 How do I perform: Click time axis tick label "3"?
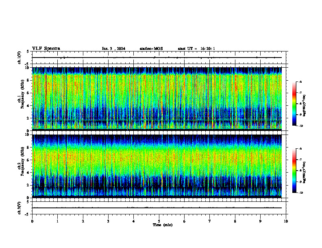[108, 221]
